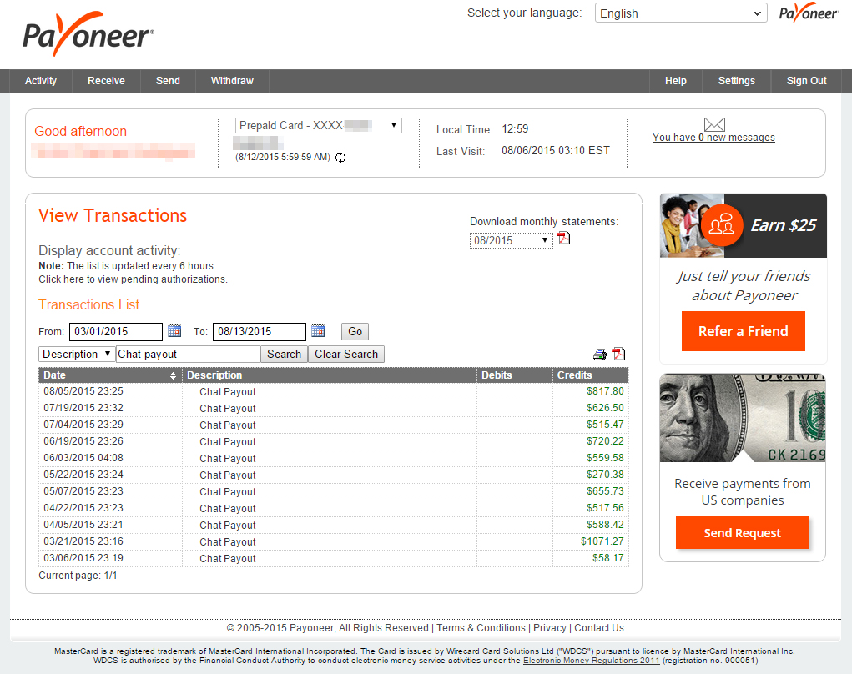Select the 06/03/2015 04:08 transaction date

point(83,458)
